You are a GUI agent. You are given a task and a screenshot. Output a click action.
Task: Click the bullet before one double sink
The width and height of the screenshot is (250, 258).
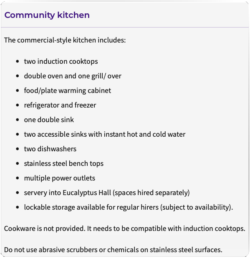[x=18, y=120]
